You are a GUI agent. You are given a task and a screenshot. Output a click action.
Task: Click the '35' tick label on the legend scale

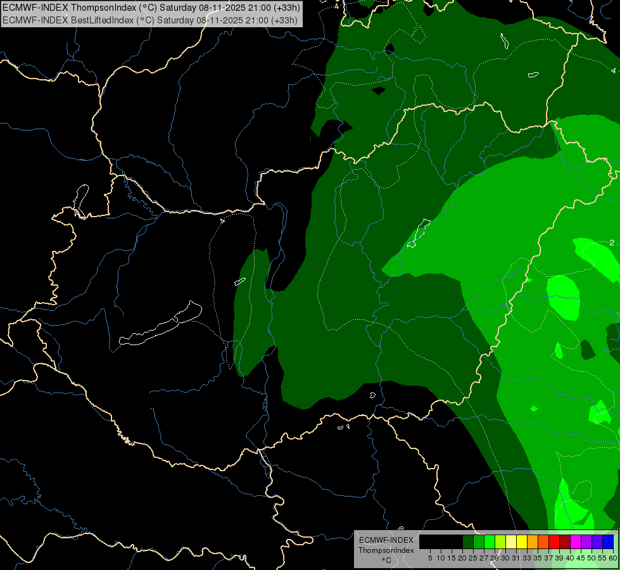pos(538,558)
